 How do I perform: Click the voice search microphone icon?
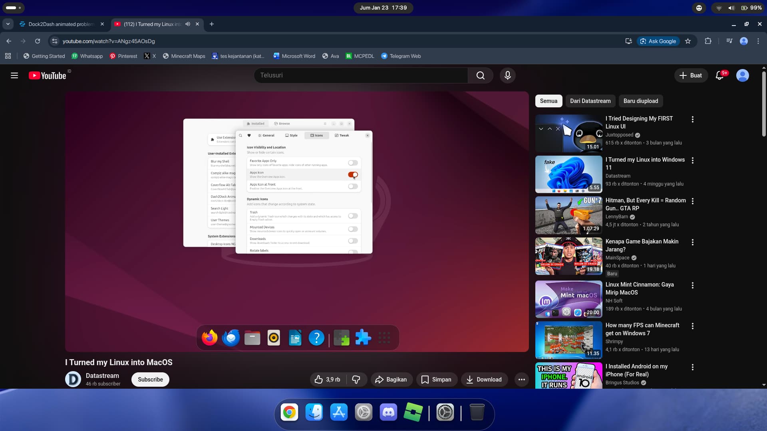(507, 75)
